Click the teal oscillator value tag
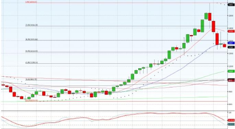 pos(231,124)
